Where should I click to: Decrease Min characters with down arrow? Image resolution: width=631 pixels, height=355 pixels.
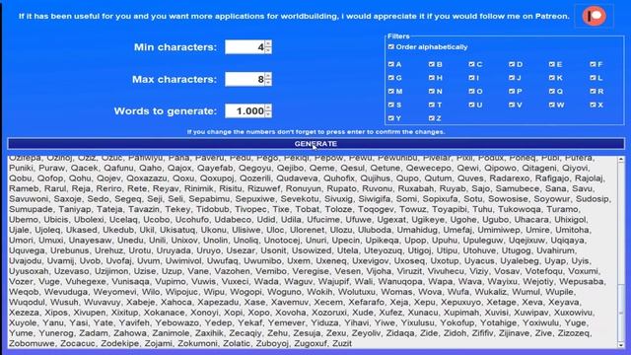(x=268, y=50)
